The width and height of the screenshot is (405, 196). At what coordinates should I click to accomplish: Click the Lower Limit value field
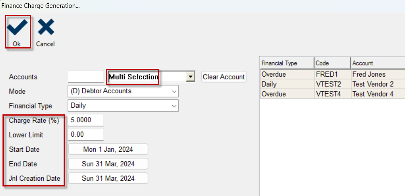pos(86,135)
